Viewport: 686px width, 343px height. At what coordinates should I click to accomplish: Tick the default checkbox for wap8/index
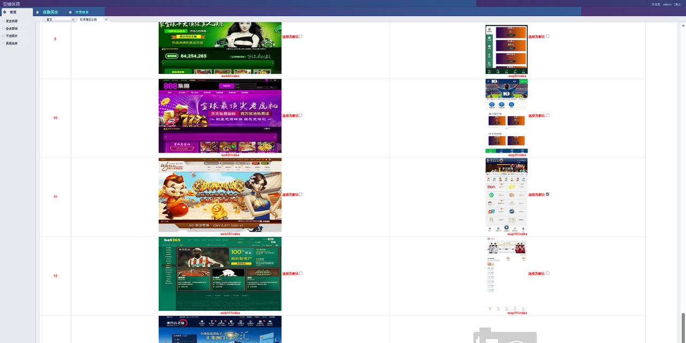pos(547,36)
